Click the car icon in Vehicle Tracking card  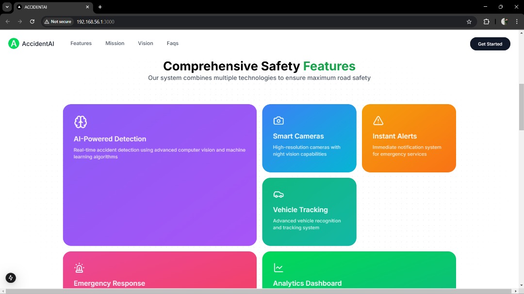278,194
